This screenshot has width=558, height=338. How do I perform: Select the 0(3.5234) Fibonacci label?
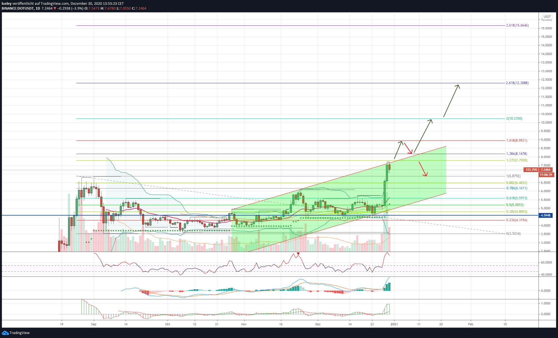point(513,234)
